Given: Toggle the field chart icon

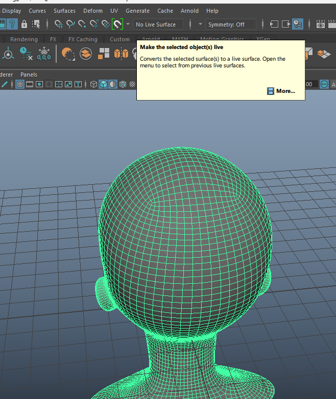Looking at the screenshot, I should pos(59,84).
